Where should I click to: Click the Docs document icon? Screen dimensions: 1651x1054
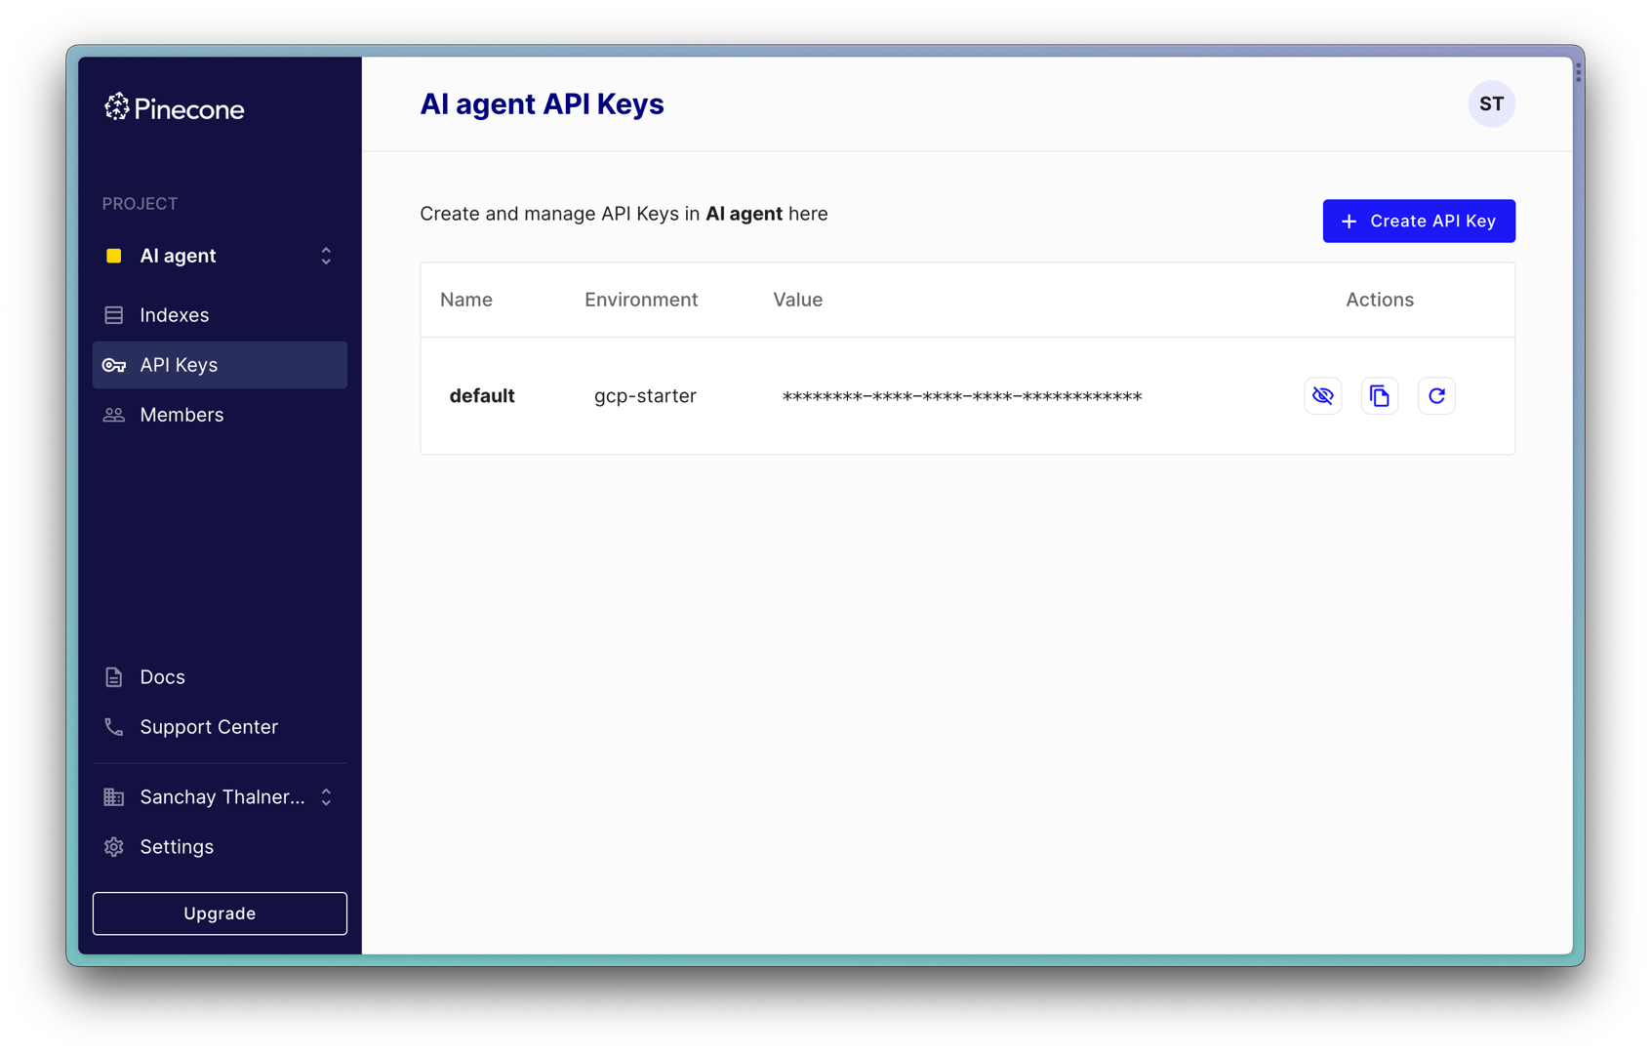click(114, 677)
